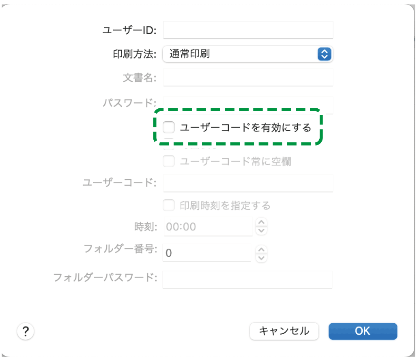
Task: Toggle the partially hidden checkbox above ユーザーコード常に空欄
Action: click(169, 145)
